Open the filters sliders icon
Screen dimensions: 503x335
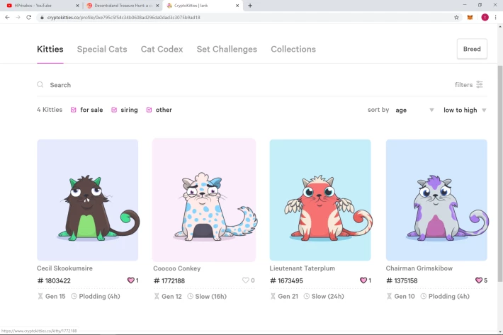[x=480, y=84]
